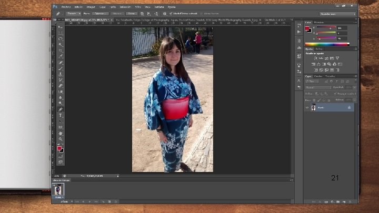This screenshot has width=379, height=213.
Task: Toggle lock image pixels in Layers
Action: pos(319,100)
